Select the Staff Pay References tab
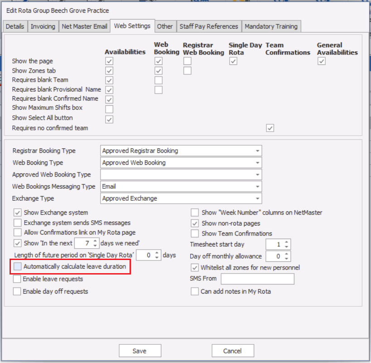 click(209, 26)
